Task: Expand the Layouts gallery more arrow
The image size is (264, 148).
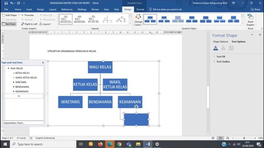Action: pyautogui.click(x=130, y=23)
